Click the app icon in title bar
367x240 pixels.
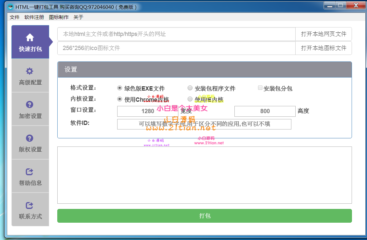point(10,7)
